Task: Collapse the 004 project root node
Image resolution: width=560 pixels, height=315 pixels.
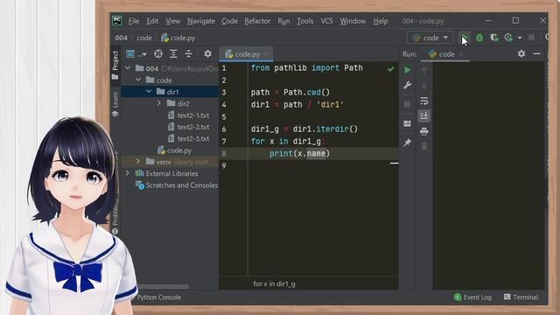Action: (x=128, y=68)
